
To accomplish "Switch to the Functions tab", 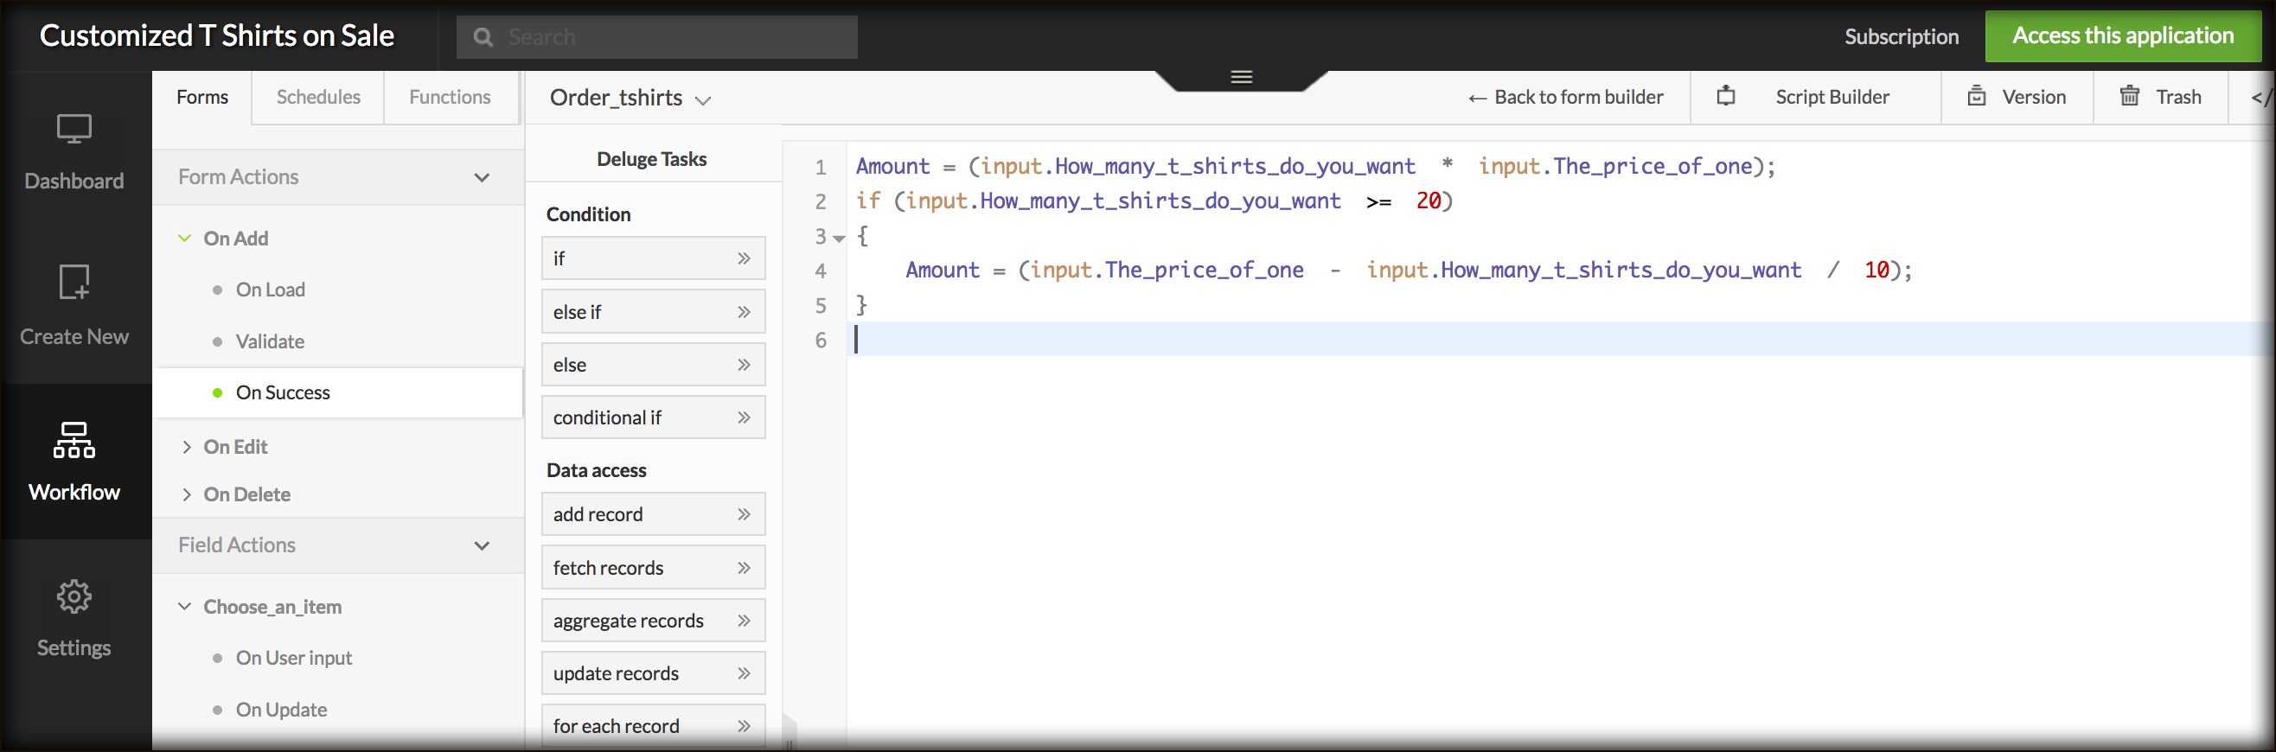I will coord(449,97).
